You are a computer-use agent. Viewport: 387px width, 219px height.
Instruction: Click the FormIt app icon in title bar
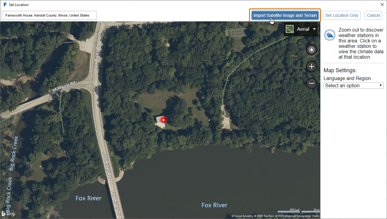coord(5,5)
